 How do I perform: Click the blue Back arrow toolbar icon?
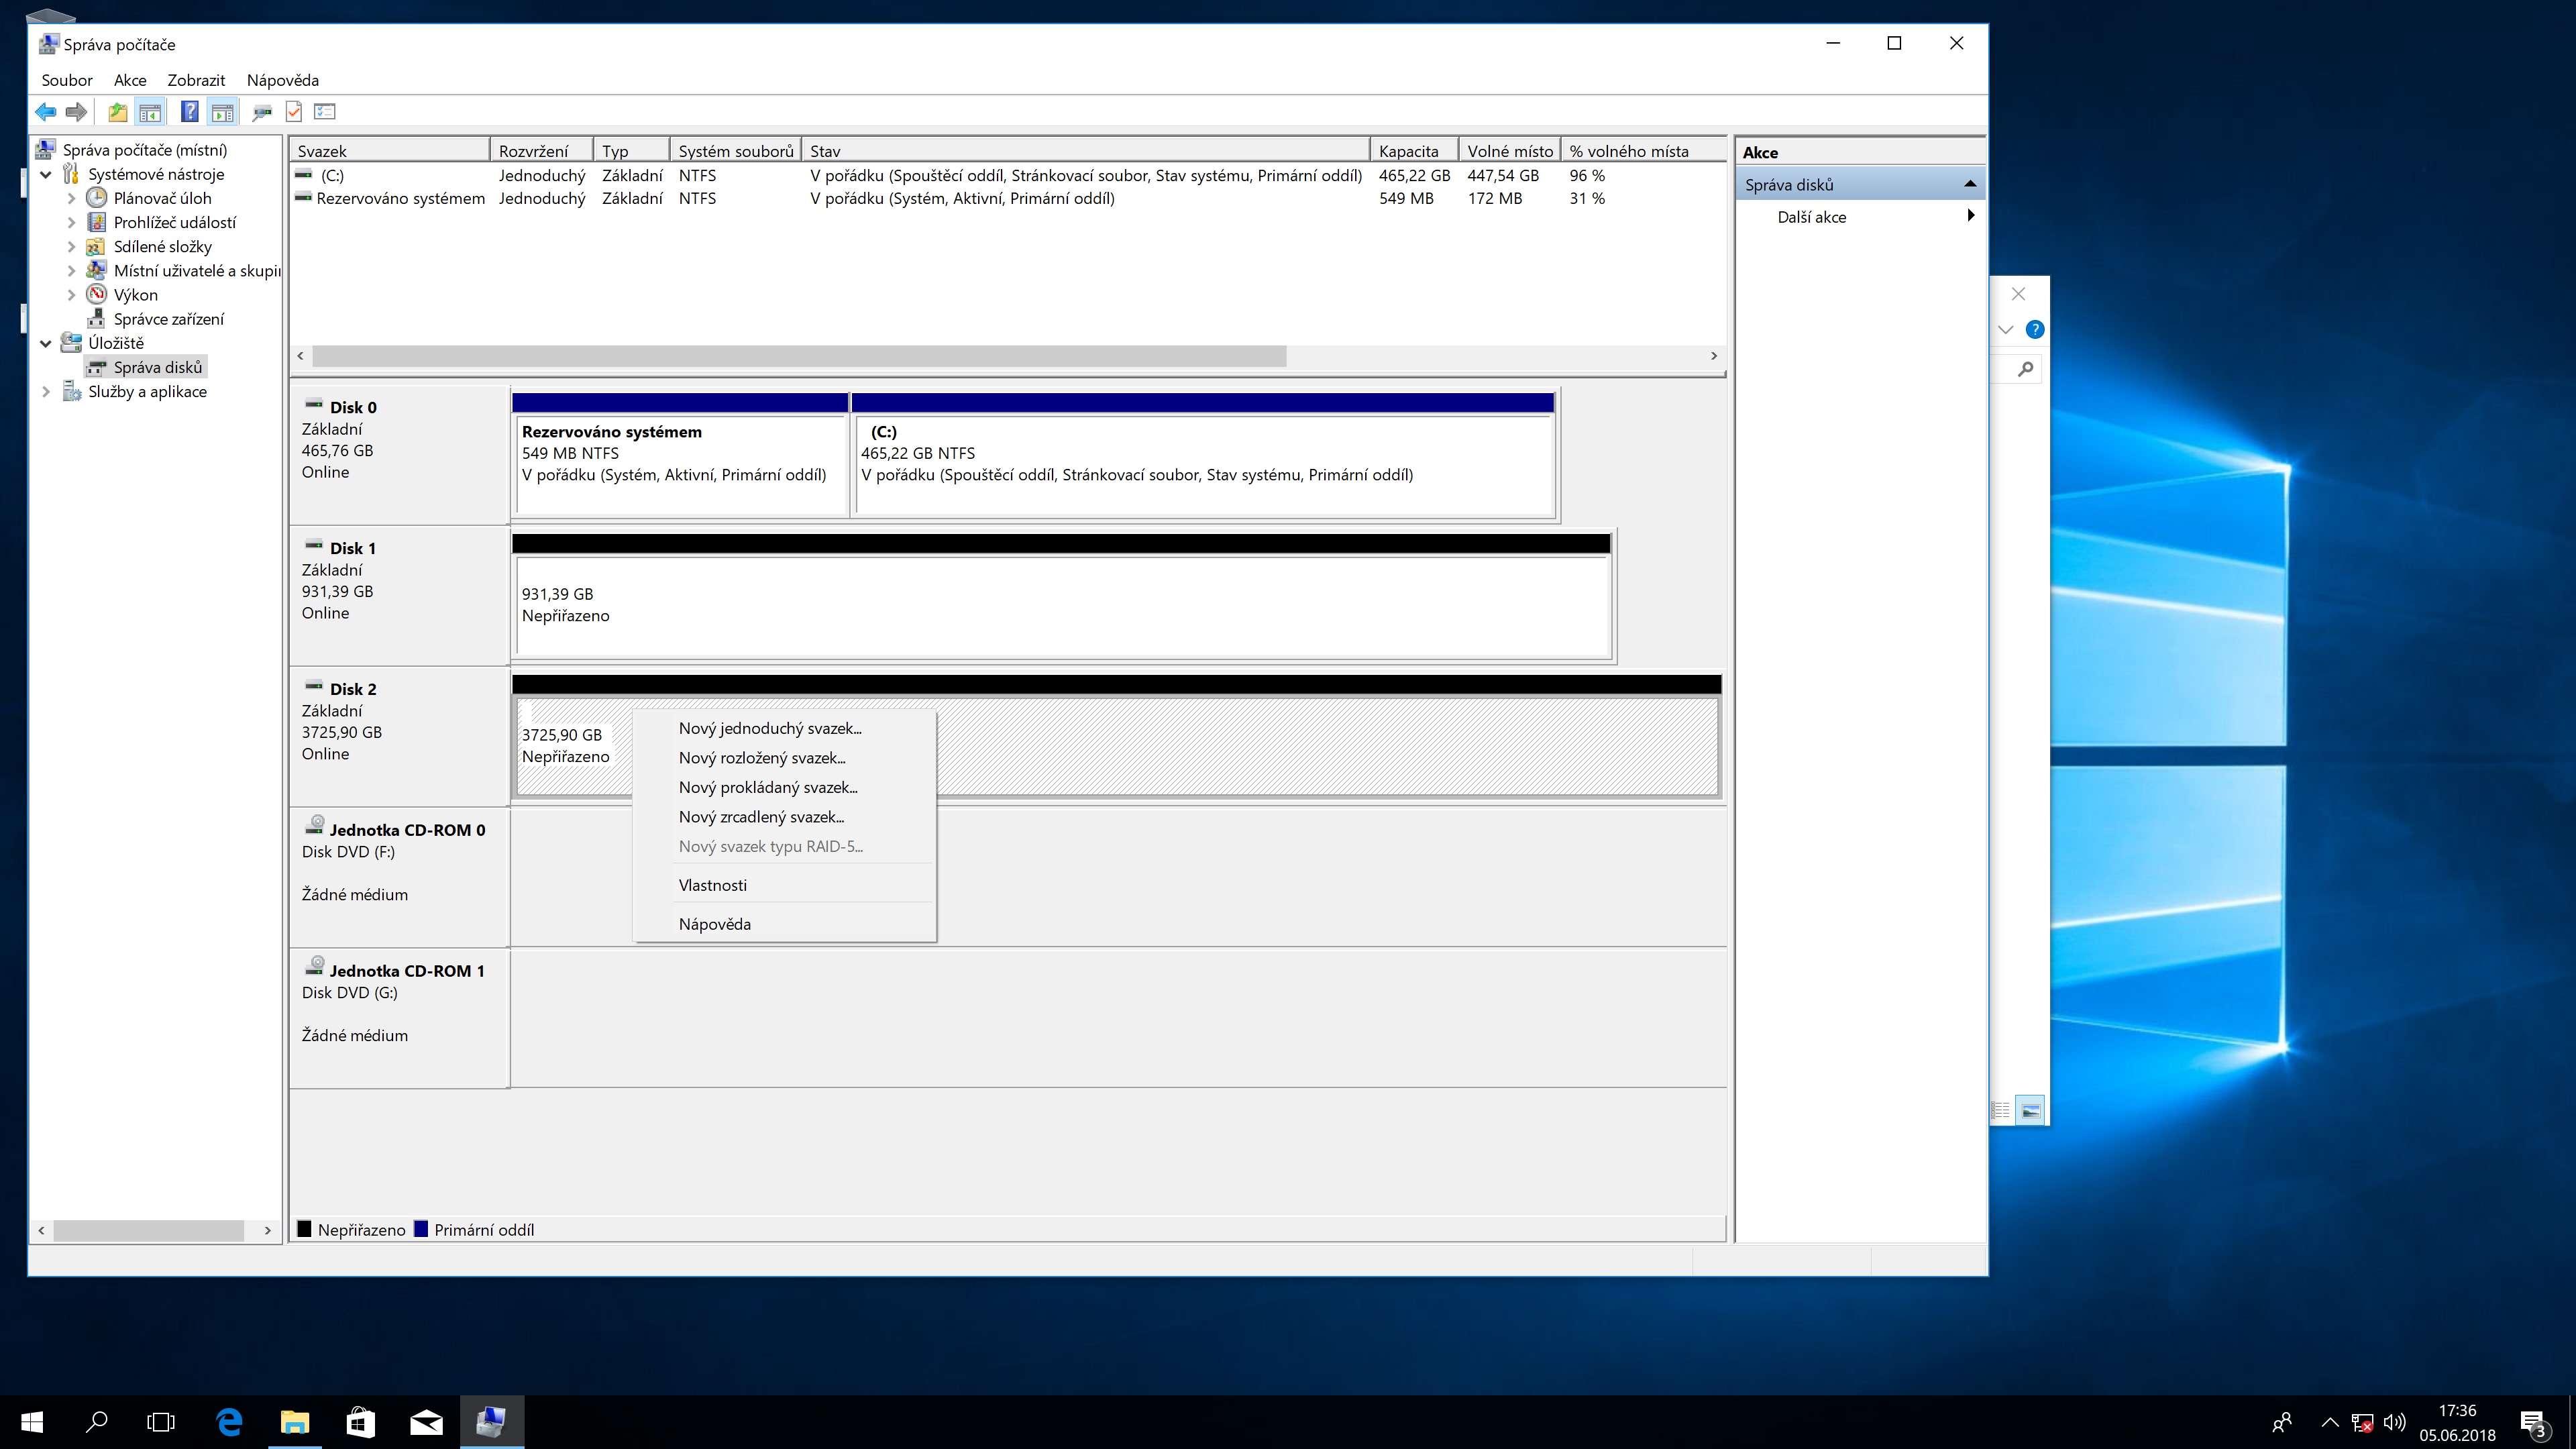pyautogui.click(x=46, y=112)
